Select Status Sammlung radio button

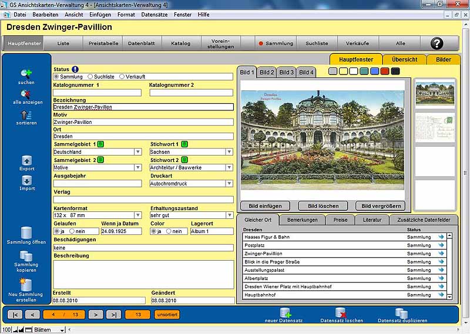[56, 77]
